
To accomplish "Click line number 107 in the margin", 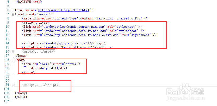I will point(6,101).
